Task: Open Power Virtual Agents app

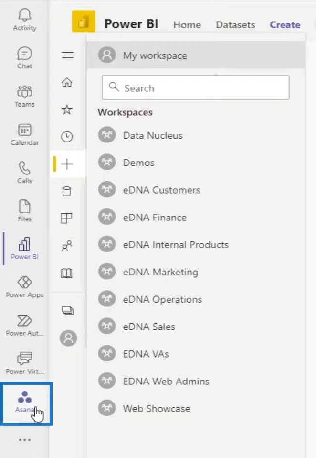Action: (24, 363)
